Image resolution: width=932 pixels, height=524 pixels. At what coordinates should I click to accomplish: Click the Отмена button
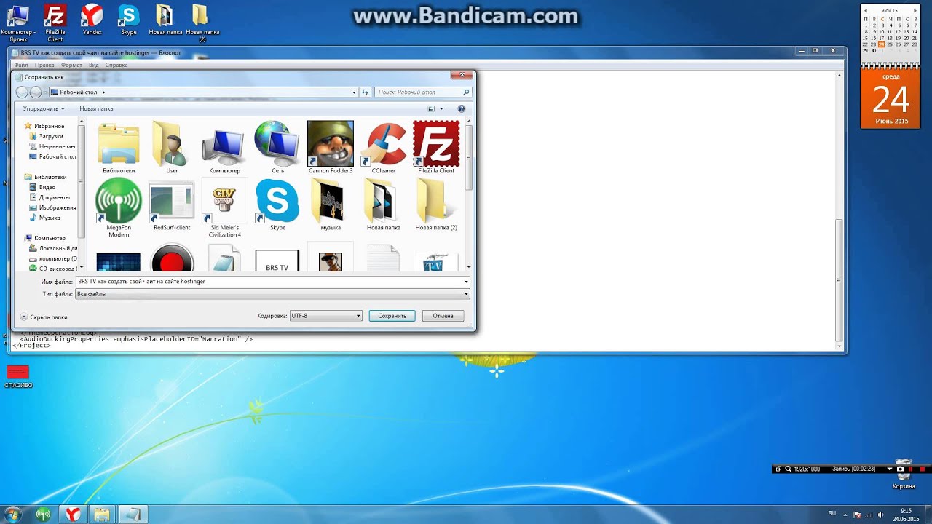[443, 316]
